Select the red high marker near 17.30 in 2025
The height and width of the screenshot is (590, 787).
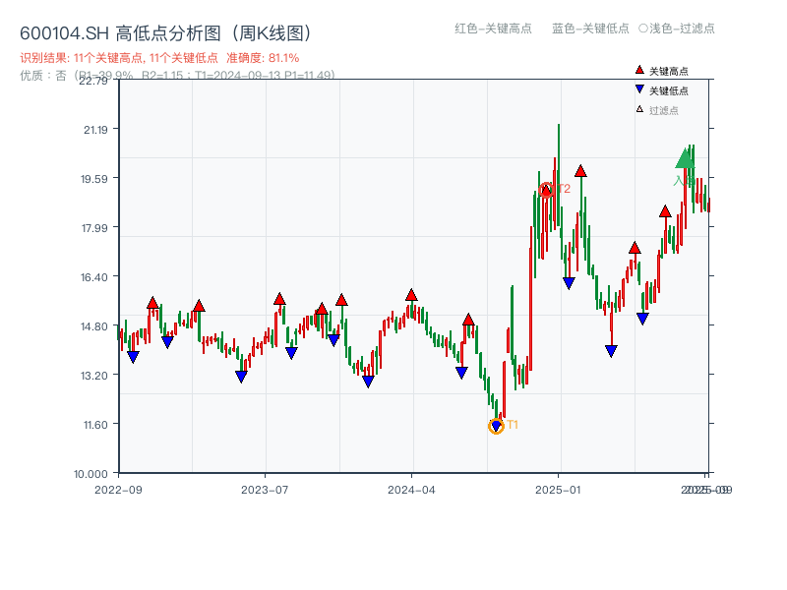[635, 248]
